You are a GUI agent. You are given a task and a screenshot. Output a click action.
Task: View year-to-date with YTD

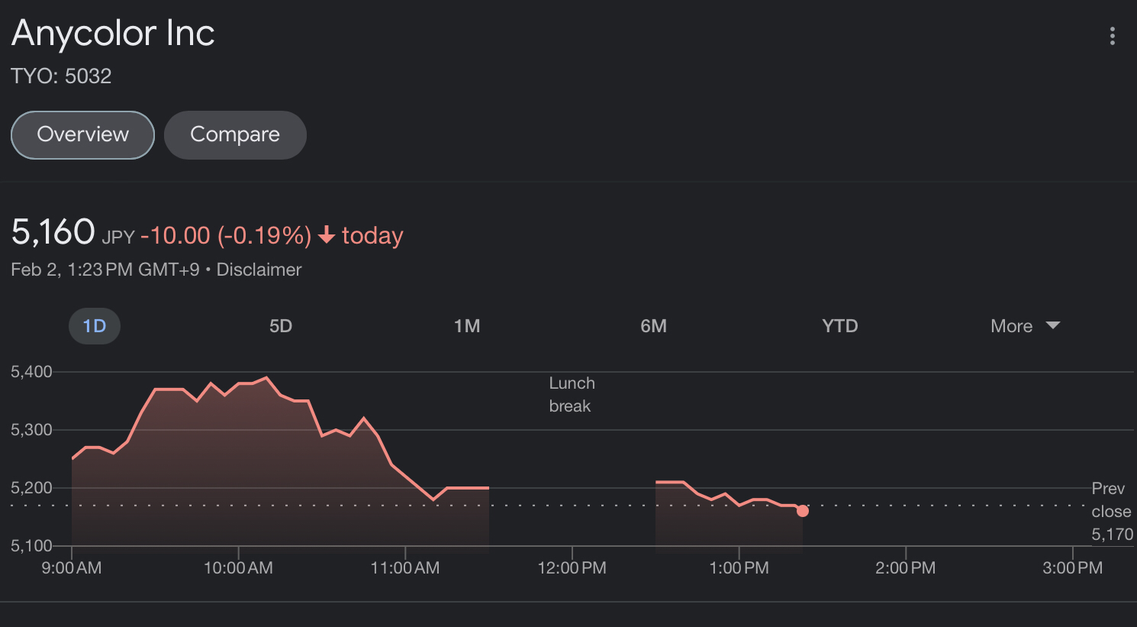(x=839, y=326)
